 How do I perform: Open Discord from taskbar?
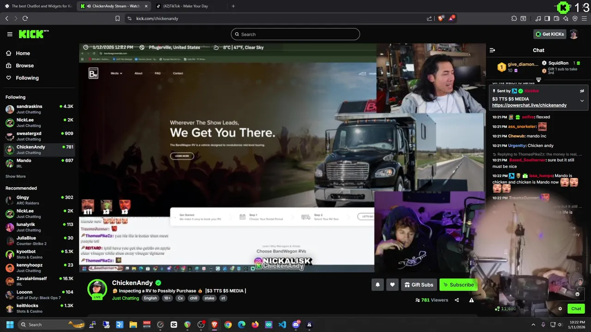coord(296,325)
